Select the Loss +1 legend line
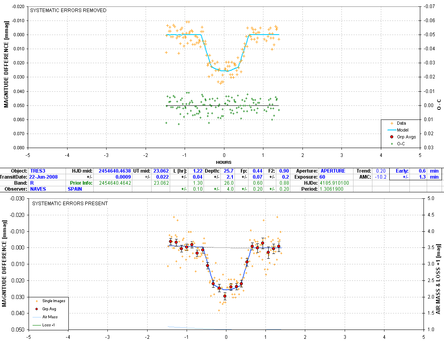Viewport: 444px width, 342px height. click(37, 325)
